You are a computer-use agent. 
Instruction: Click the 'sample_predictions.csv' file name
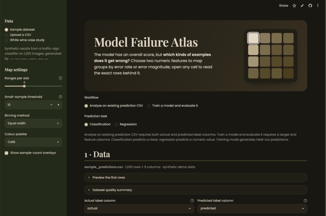tap(103, 167)
